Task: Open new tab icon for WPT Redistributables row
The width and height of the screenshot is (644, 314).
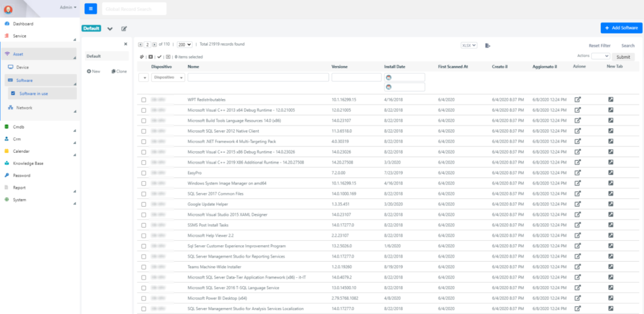Action: coord(610,100)
